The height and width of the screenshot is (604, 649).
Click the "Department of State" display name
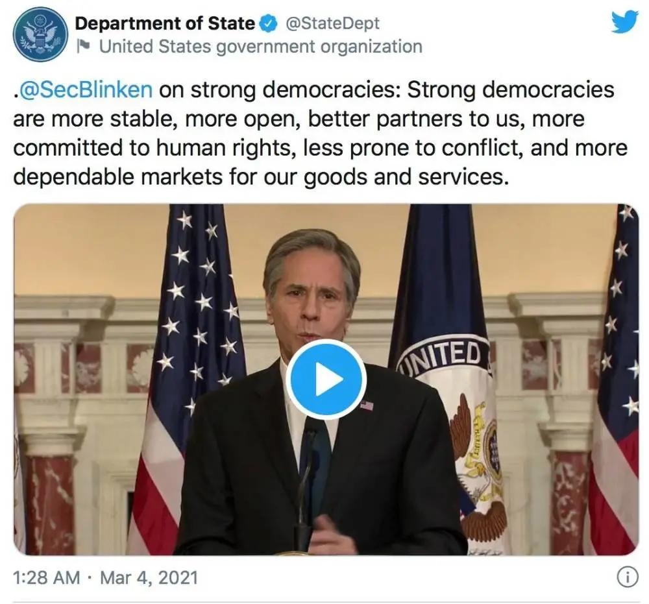pyautogui.click(x=165, y=23)
